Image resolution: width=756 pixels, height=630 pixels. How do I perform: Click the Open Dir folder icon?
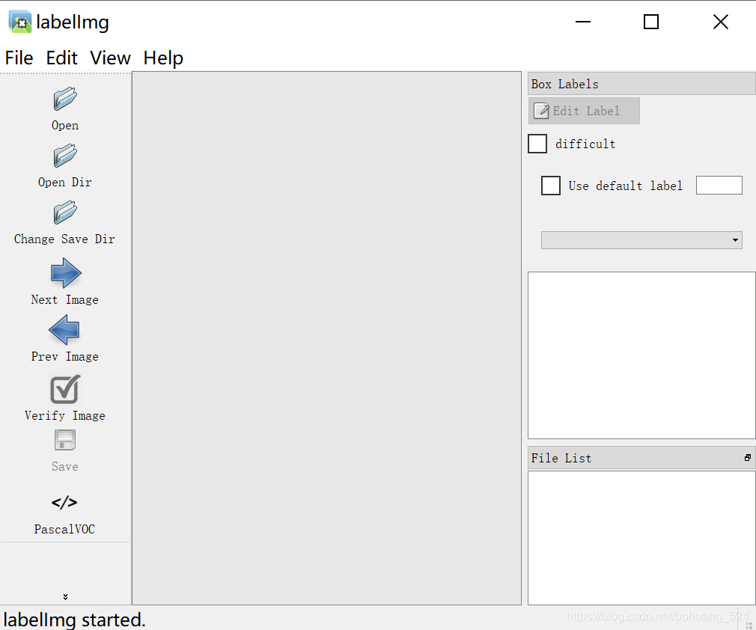(x=64, y=156)
